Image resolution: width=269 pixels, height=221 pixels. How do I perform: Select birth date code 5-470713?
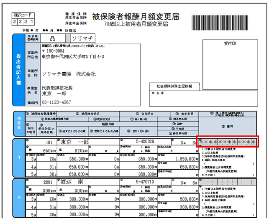145,182
